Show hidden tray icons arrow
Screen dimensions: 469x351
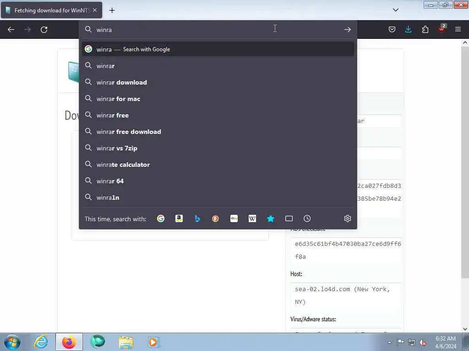click(x=389, y=342)
